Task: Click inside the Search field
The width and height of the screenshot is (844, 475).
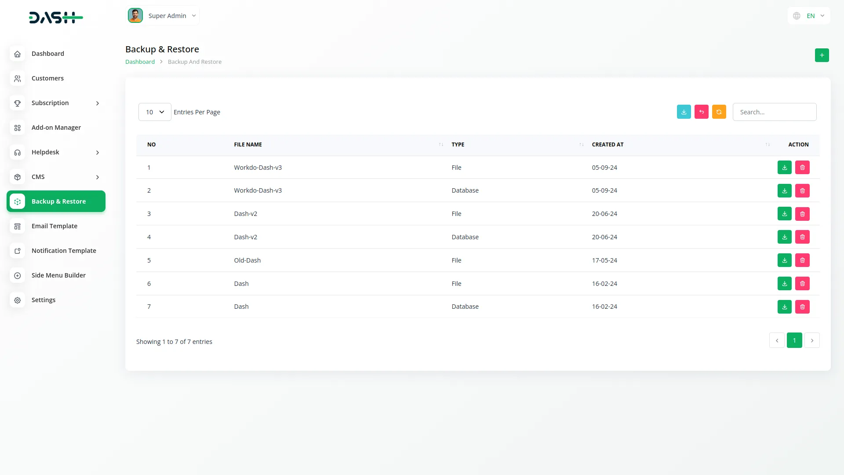Action: [775, 112]
